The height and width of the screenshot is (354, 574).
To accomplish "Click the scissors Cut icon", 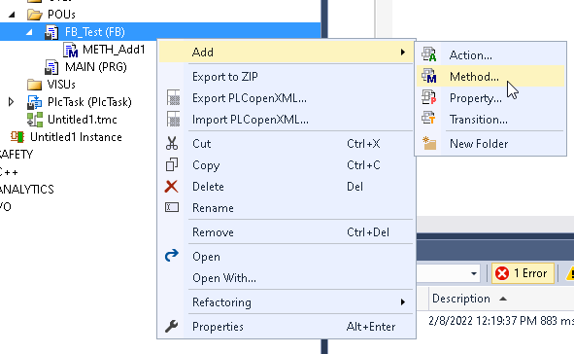I will [x=172, y=143].
